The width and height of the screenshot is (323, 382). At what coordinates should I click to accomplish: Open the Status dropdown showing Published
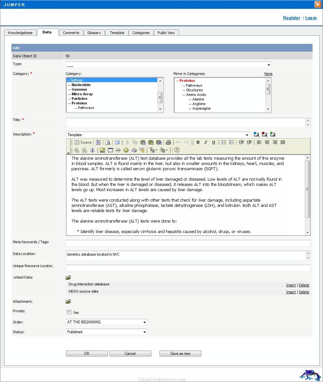coord(107,332)
